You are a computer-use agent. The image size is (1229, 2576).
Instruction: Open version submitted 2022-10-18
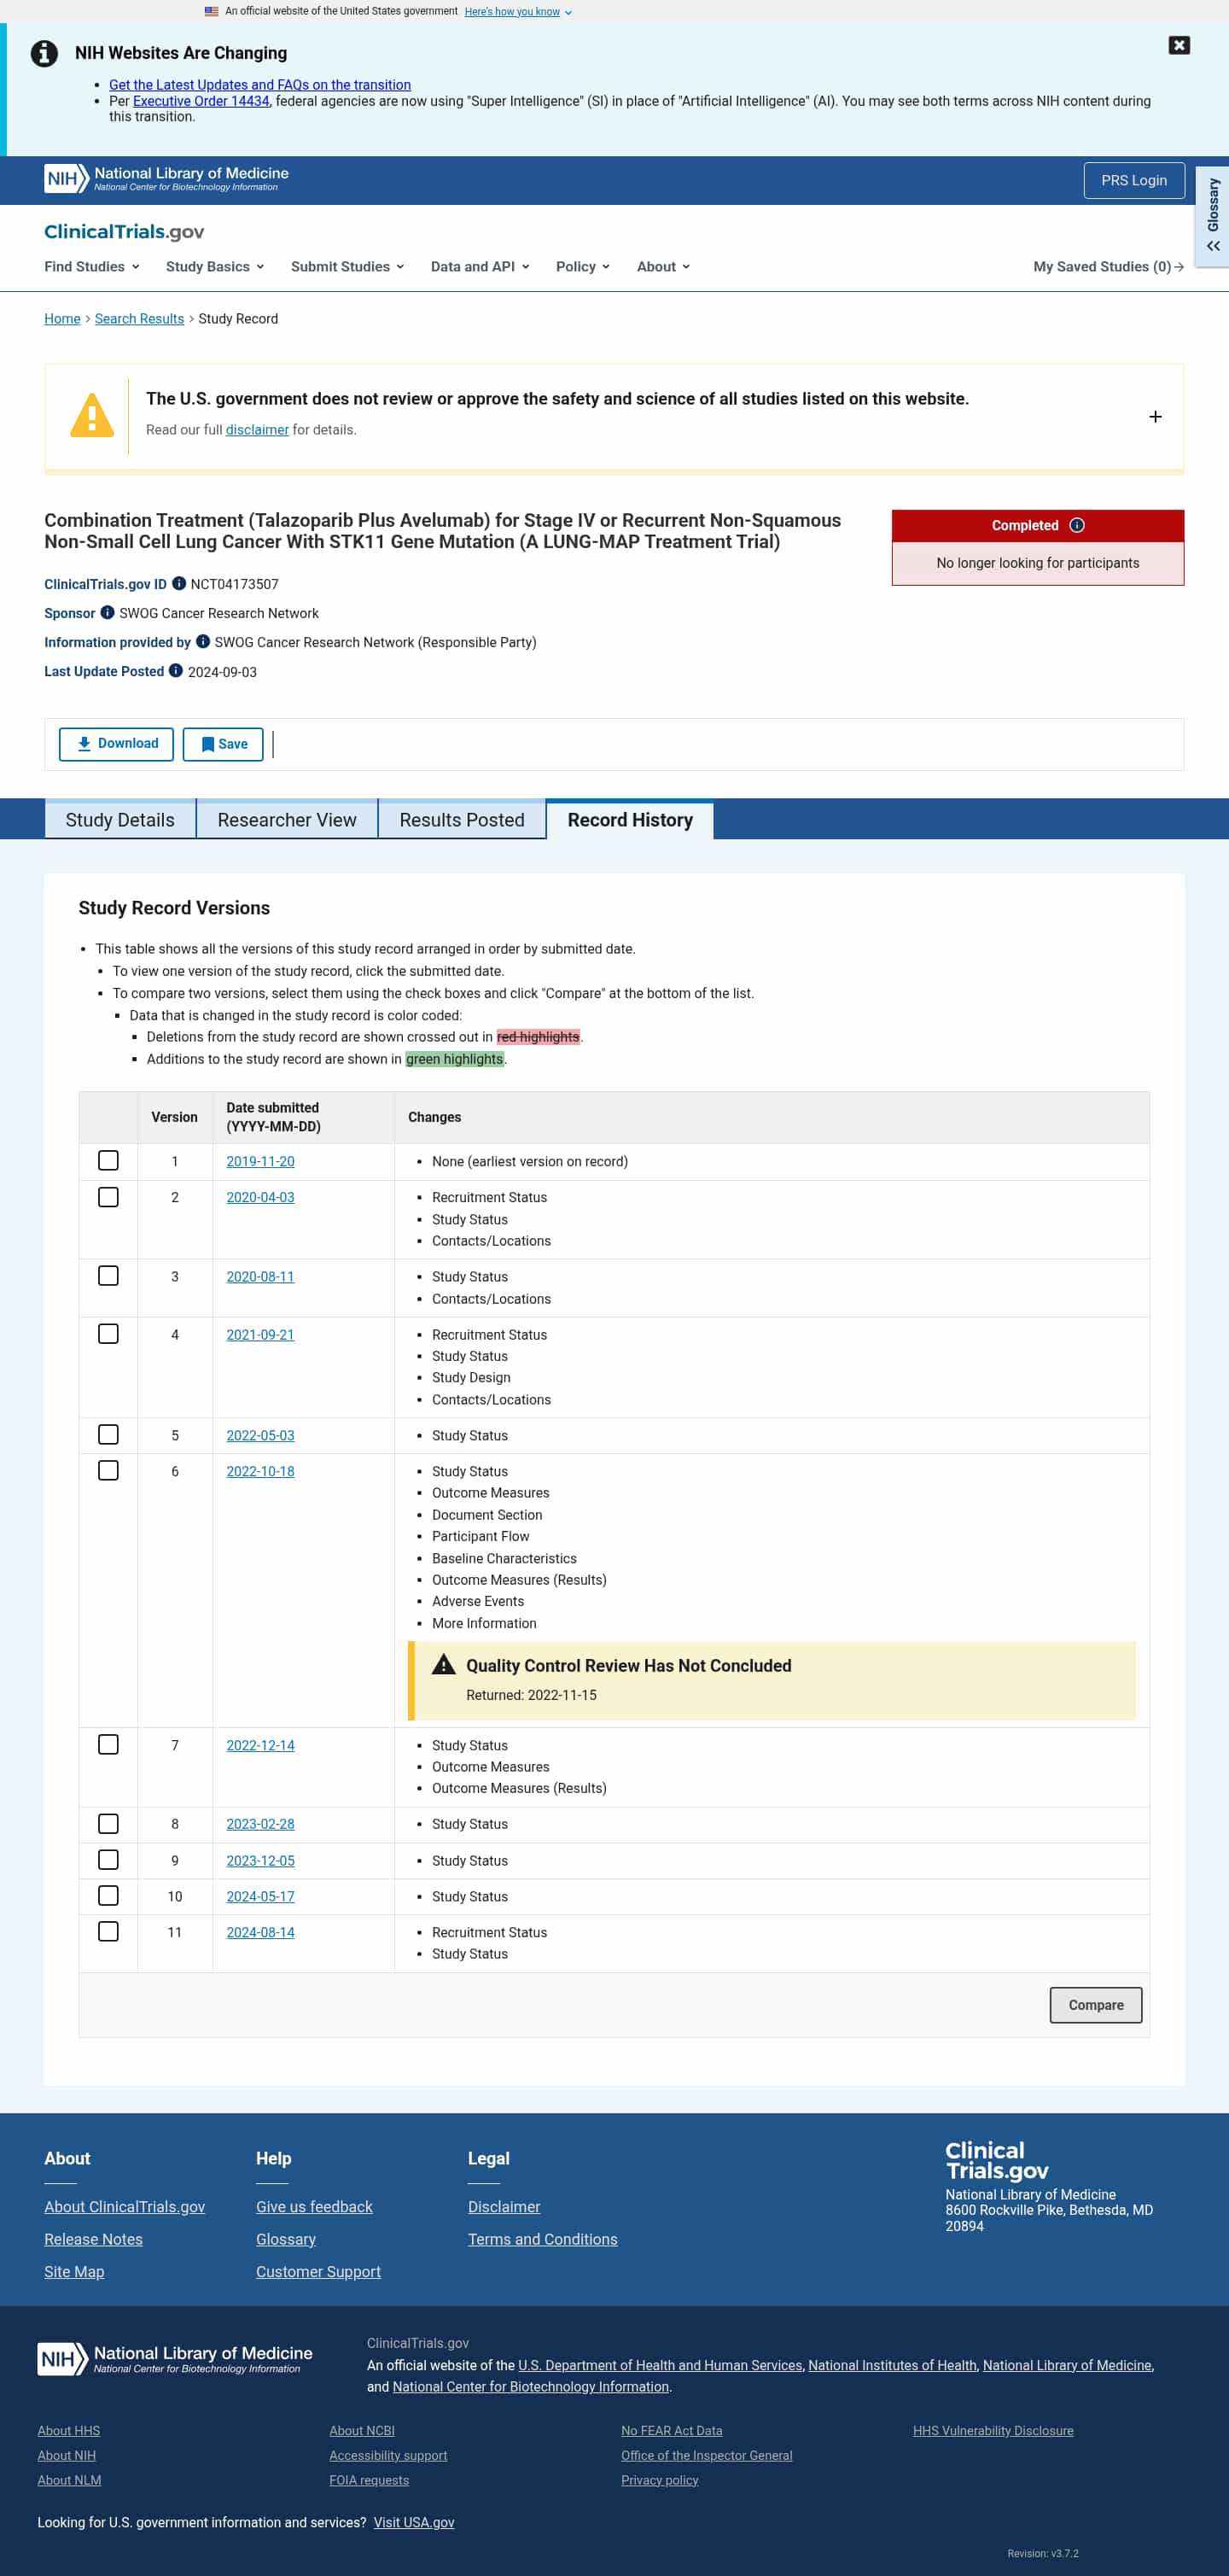(259, 1472)
